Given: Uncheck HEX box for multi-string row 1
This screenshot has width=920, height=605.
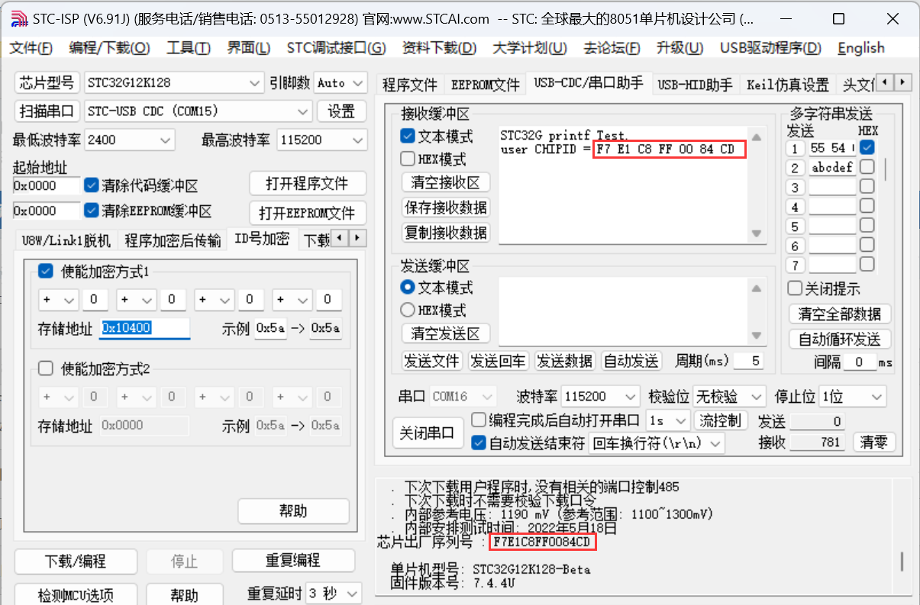Looking at the screenshot, I should pos(867,146).
